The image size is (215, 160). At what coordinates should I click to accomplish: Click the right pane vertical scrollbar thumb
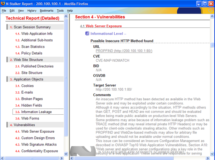pyautogui.click(x=212, y=45)
